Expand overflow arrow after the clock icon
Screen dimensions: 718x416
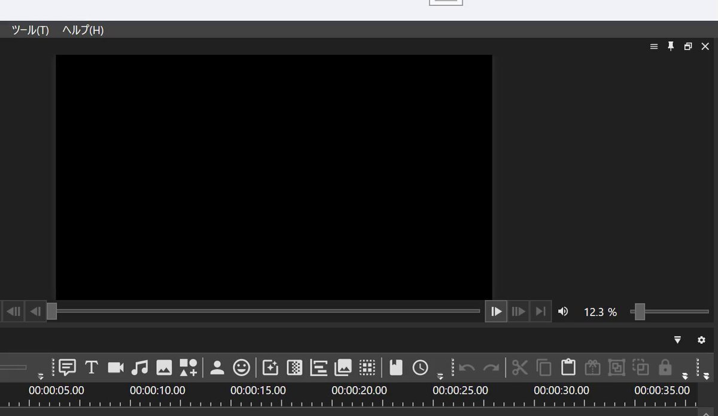click(440, 376)
